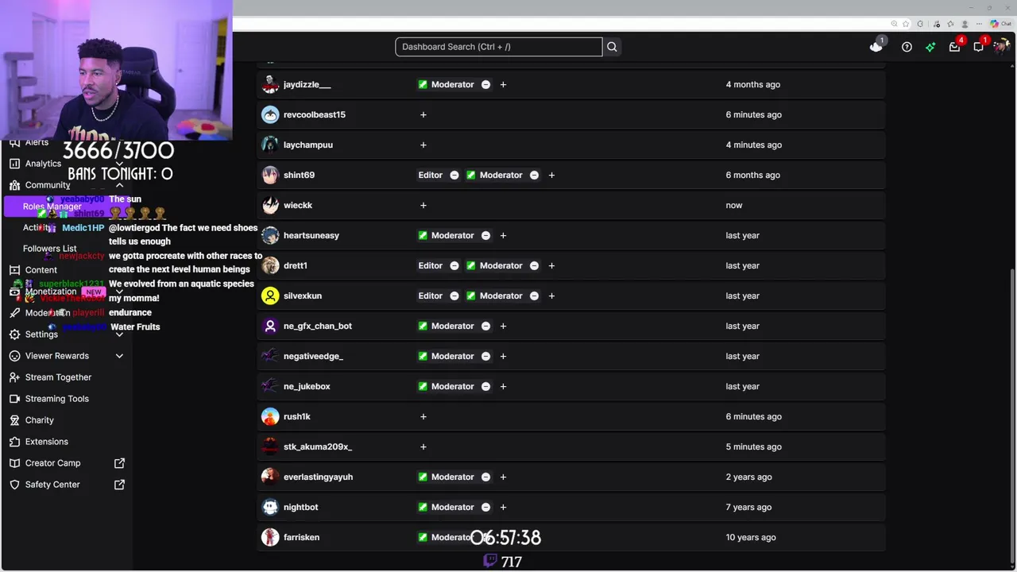Remove Editor role from silvexkun
Screen dimensions: 1017x572
point(454,296)
